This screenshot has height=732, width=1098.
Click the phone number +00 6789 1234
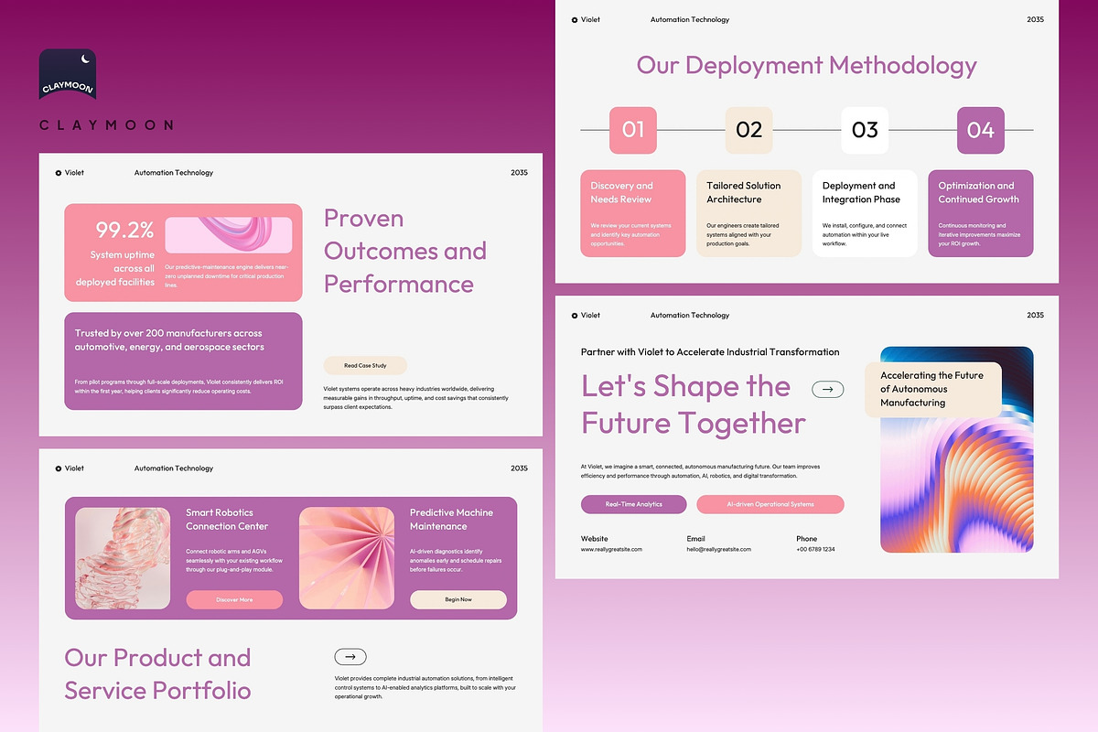[x=815, y=549]
